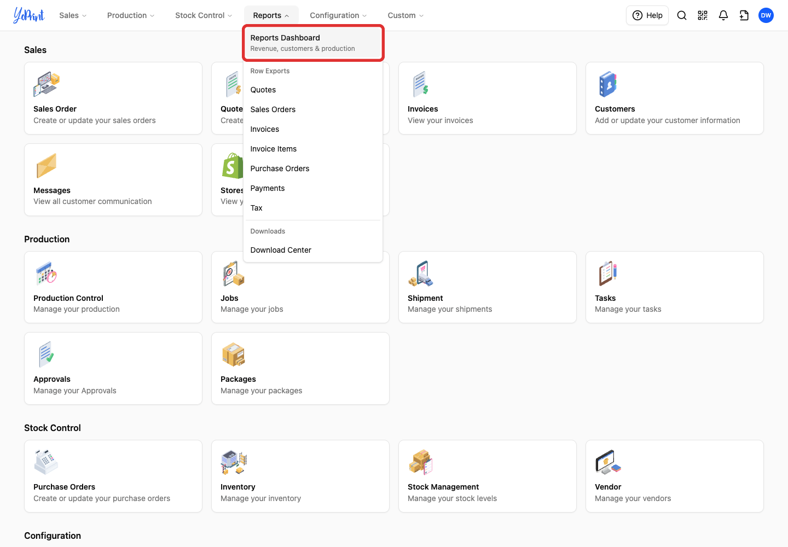Click the new document icon beside bell
The width and height of the screenshot is (788, 547).
pos(744,15)
